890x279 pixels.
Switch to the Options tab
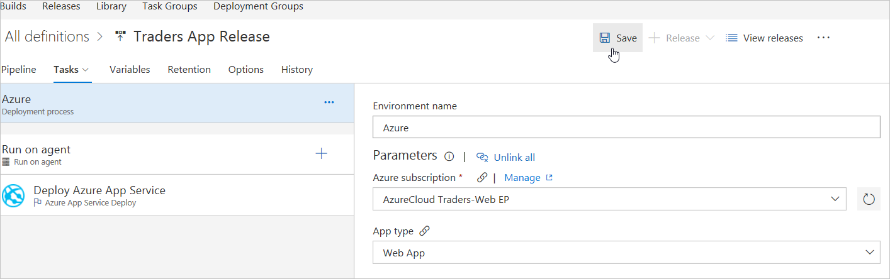[x=246, y=70]
